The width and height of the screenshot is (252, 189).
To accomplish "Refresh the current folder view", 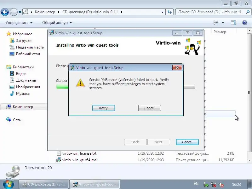I will [169, 12].
